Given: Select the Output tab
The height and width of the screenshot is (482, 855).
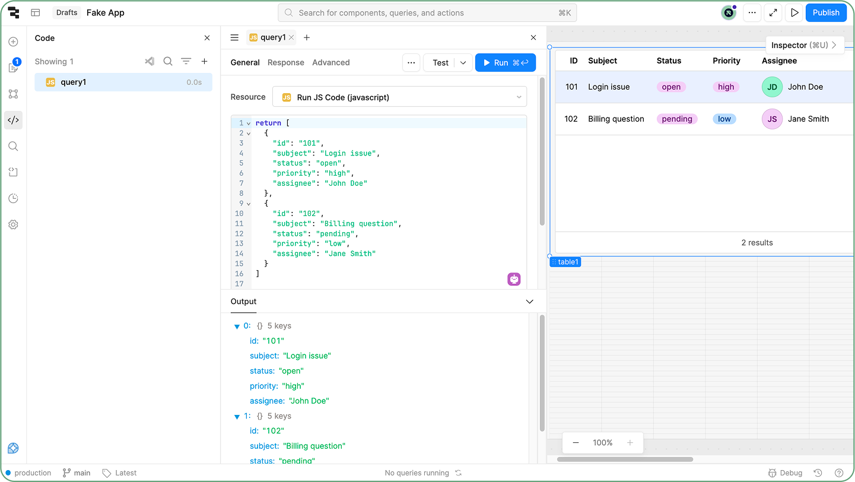Looking at the screenshot, I should (x=243, y=302).
